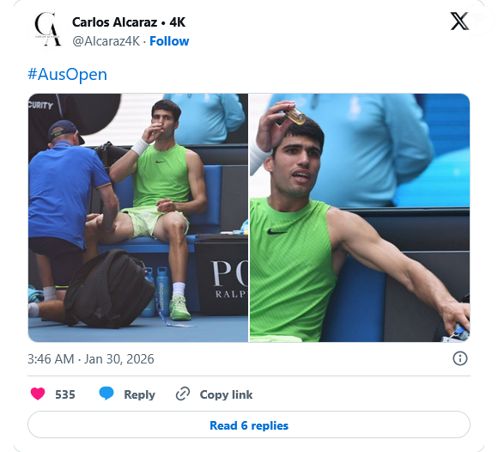Image resolution: width=498 pixels, height=452 pixels.
Task: Click the Copy link text
Action: pyautogui.click(x=226, y=394)
